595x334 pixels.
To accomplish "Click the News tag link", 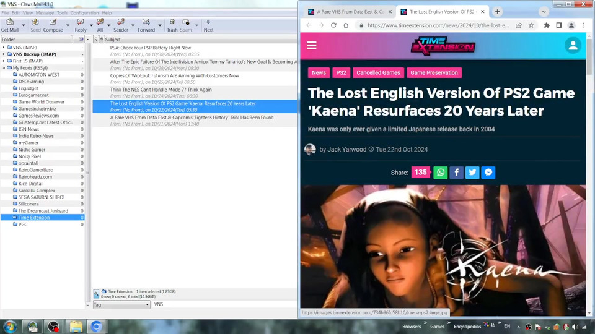I will point(319,73).
